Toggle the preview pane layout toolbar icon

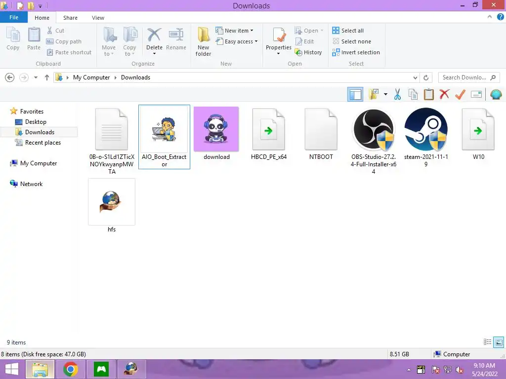pyautogui.click(x=355, y=94)
